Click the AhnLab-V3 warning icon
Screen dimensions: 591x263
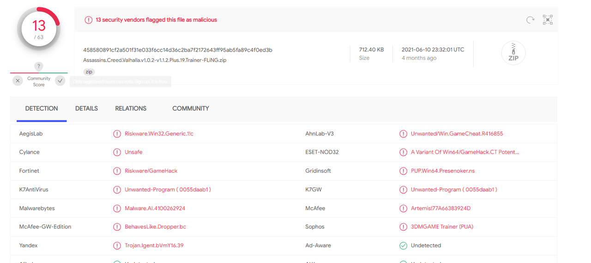[404, 134]
